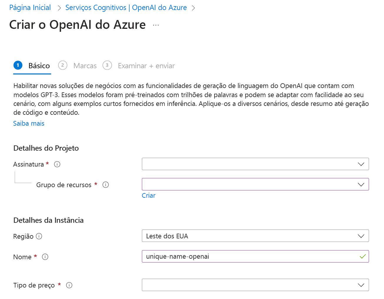This screenshot has width=384, height=299.
Task: Navigate to Página Inicial breadcrumb
Action: tap(30, 8)
